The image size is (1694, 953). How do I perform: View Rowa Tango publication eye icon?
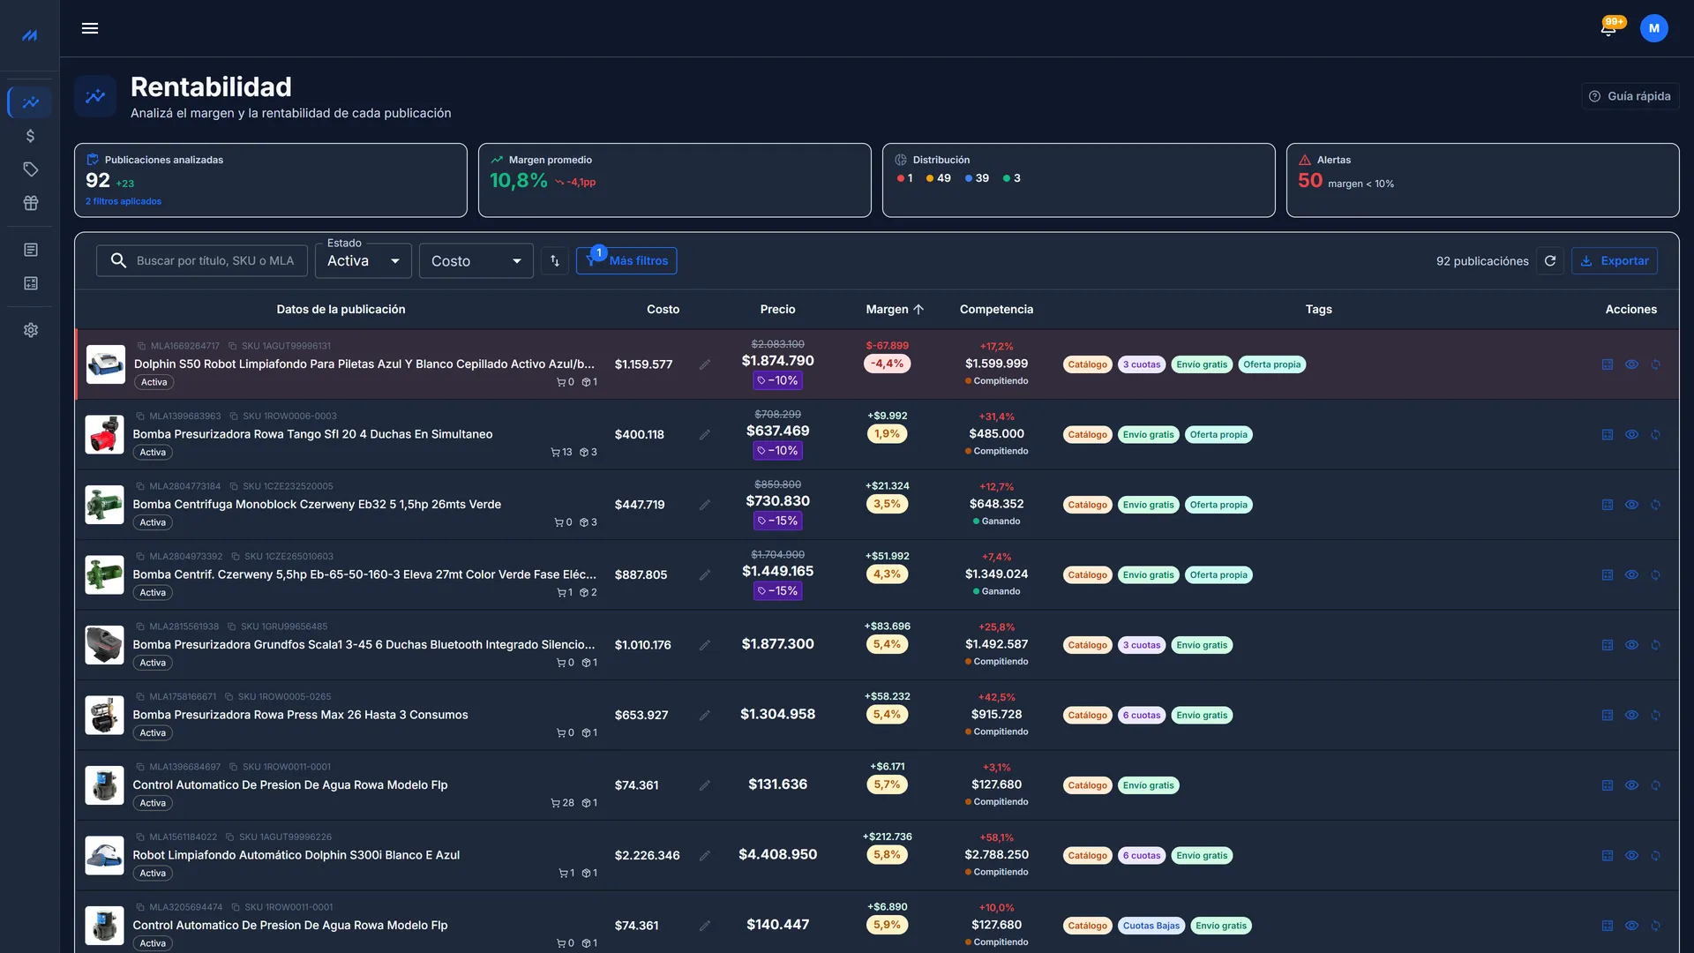1631,435
